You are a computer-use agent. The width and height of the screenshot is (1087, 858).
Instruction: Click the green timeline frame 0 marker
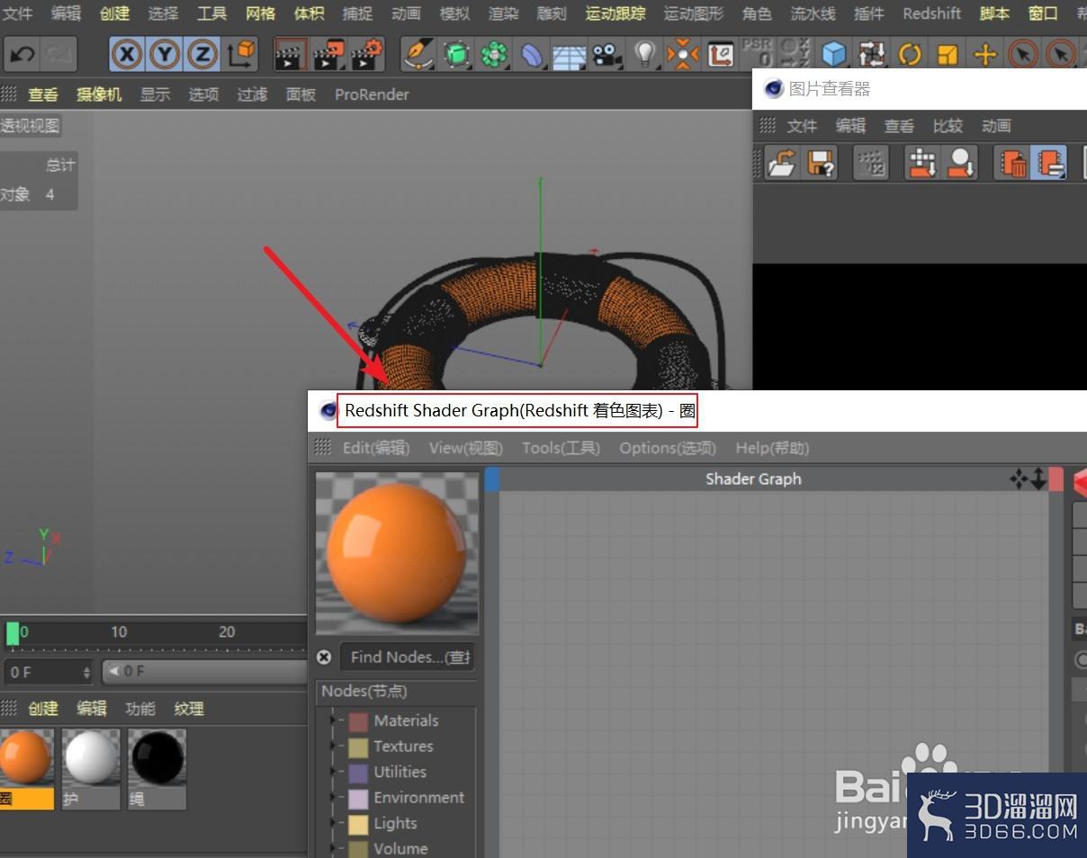point(13,633)
